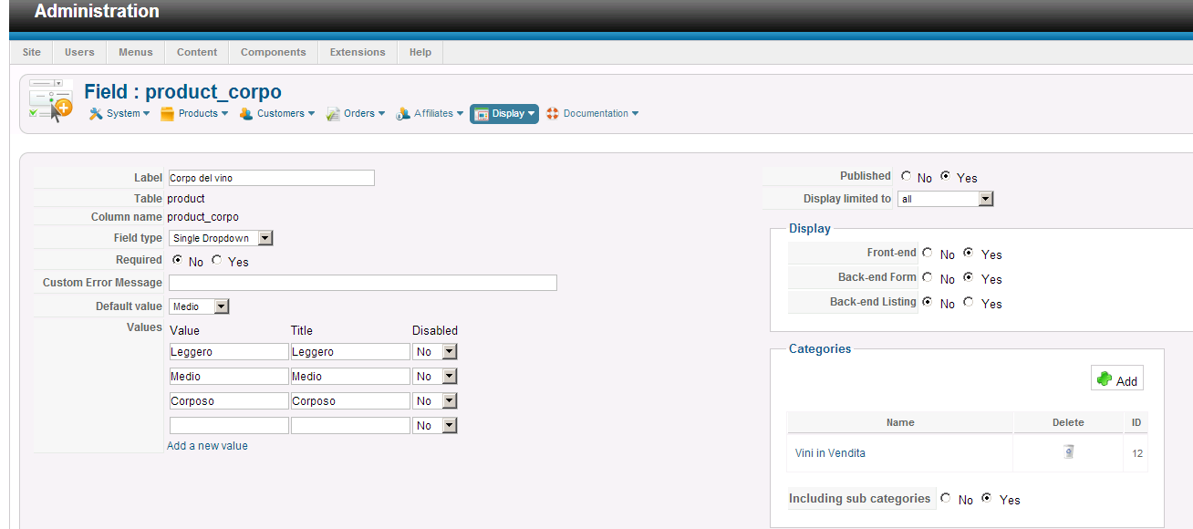
Task: Click the product_corpo column name text
Action: [202, 217]
